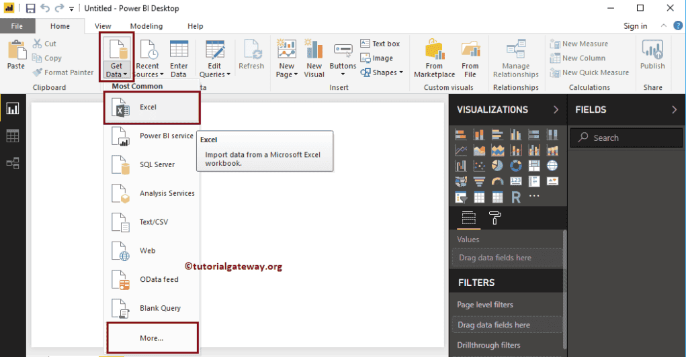Select the clustered bar chart visual
The height and width of the screenshot is (357, 686).
(x=497, y=135)
